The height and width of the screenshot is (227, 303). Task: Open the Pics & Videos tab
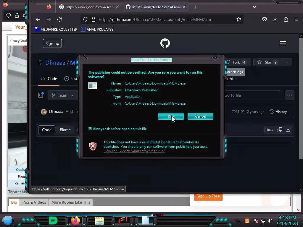click(34, 202)
